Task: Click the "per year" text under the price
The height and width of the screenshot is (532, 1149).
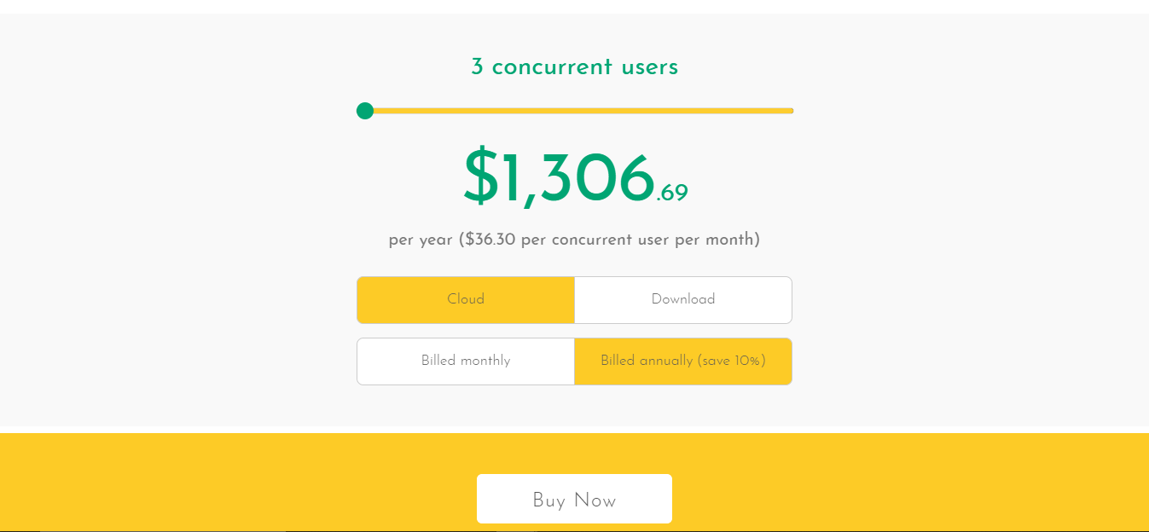Action: (421, 240)
